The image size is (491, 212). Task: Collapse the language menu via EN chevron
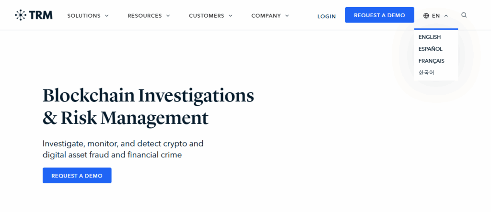click(446, 16)
